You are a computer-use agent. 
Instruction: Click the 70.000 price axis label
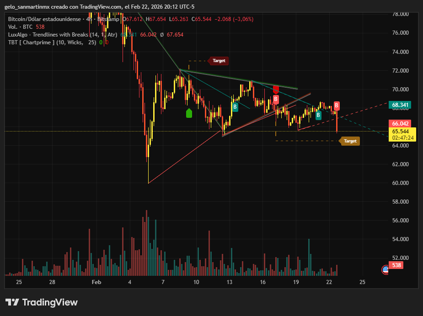[400, 89]
